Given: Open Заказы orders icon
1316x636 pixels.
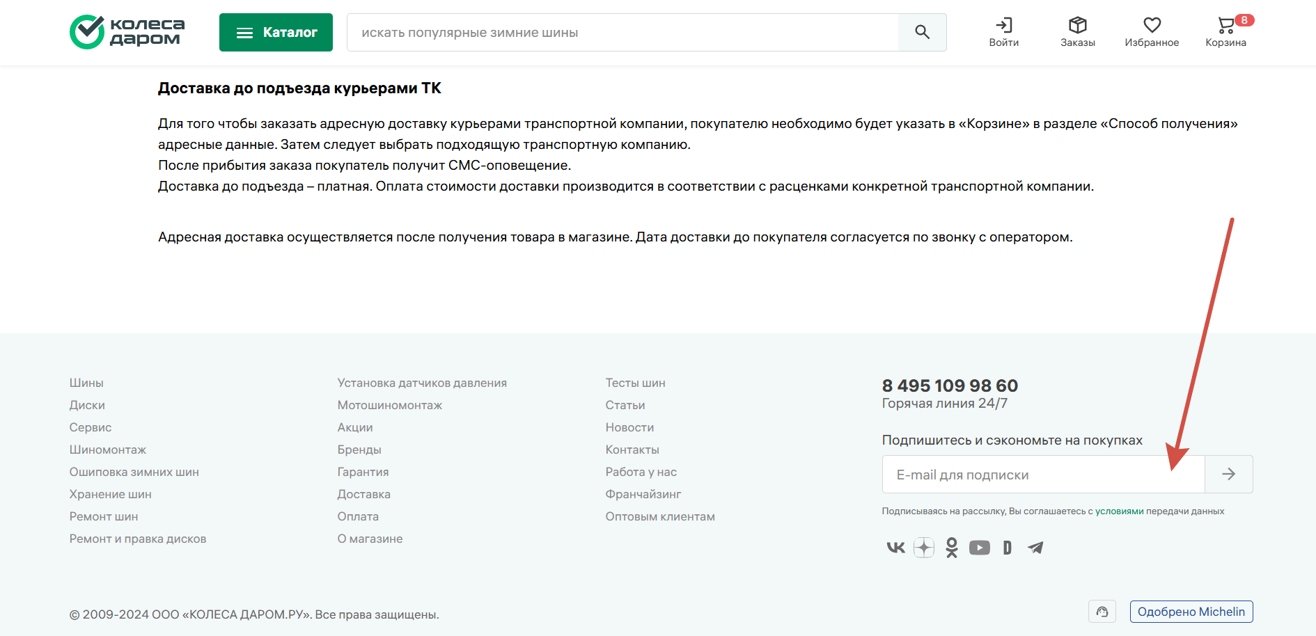Looking at the screenshot, I should (1078, 32).
